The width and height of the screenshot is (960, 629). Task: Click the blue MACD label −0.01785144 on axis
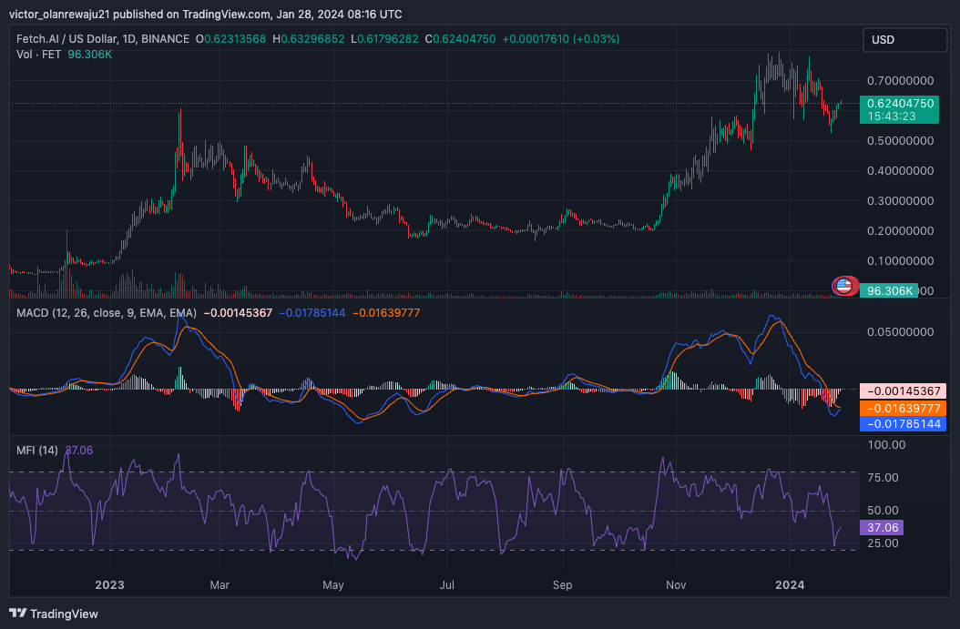903,423
